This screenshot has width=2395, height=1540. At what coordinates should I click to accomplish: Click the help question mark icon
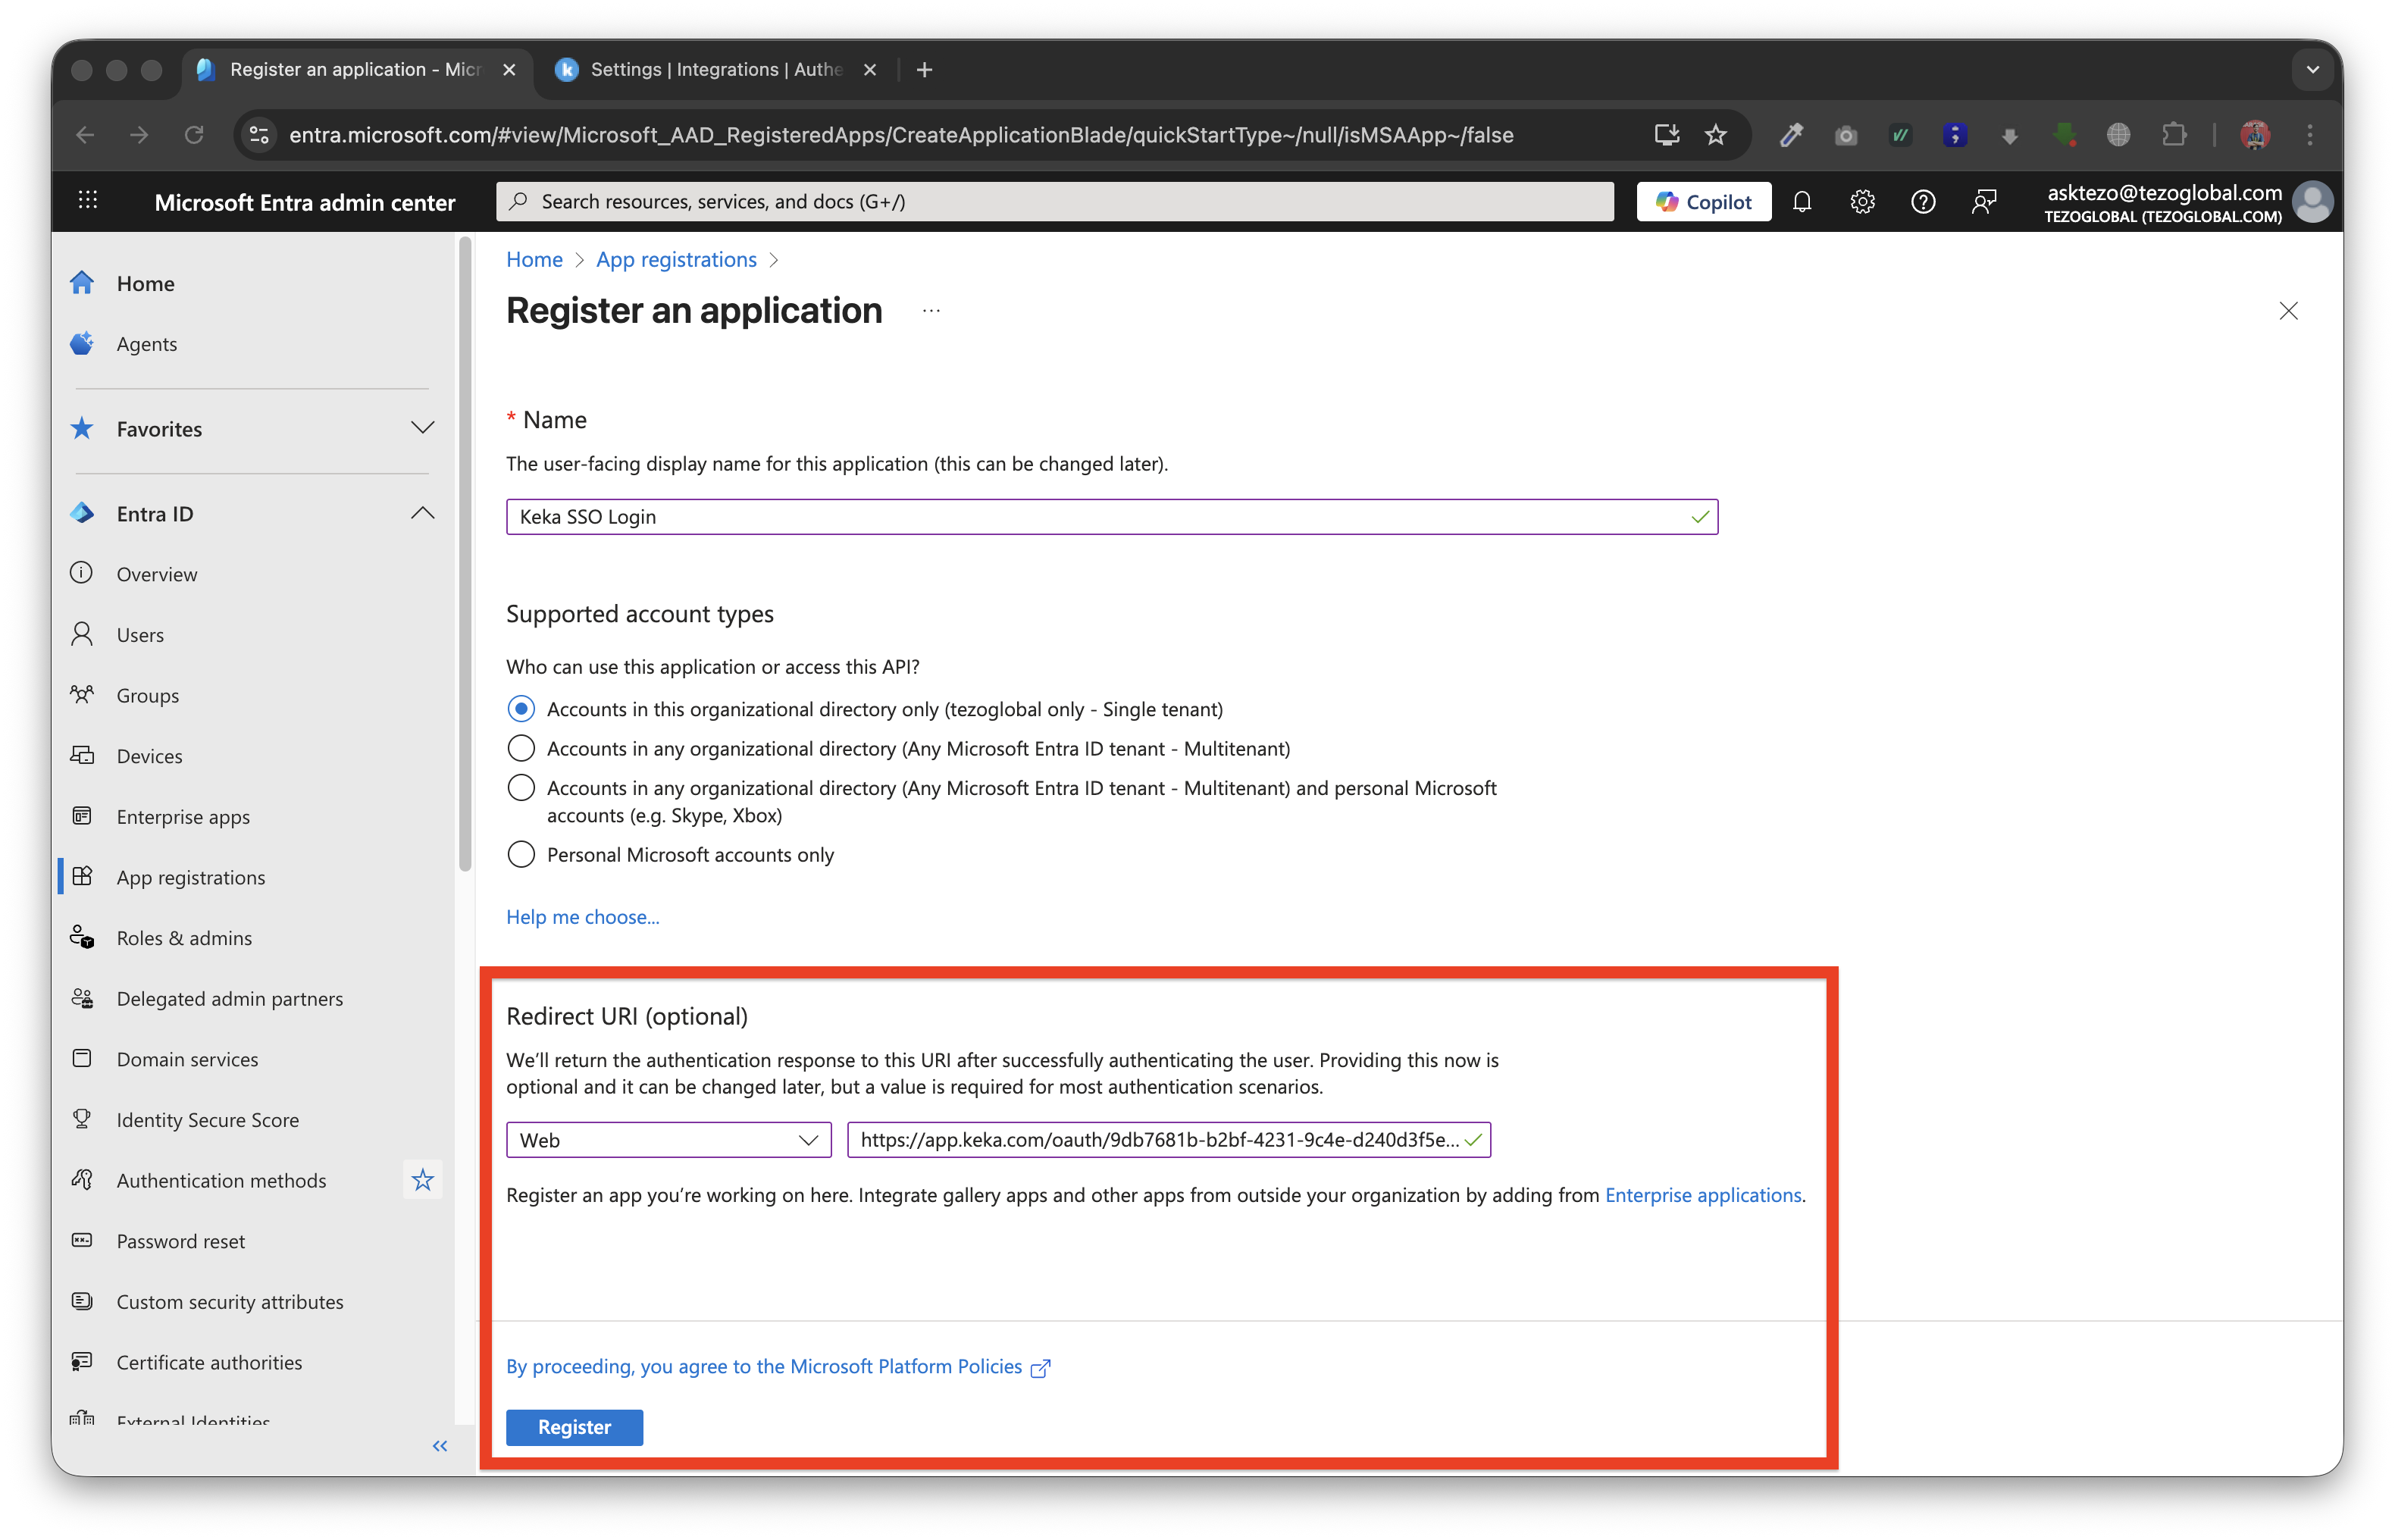[x=1922, y=202]
